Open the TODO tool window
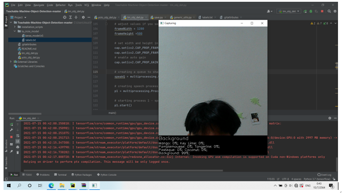This screenshot has height=193, width=342. point(27,175)
